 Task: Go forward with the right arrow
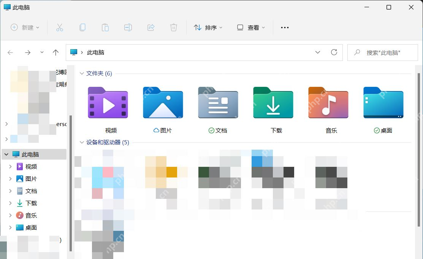pos(27,53)
